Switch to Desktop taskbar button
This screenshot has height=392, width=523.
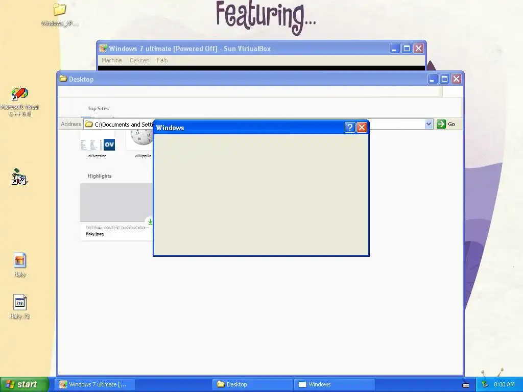click(x=252, y=384)
